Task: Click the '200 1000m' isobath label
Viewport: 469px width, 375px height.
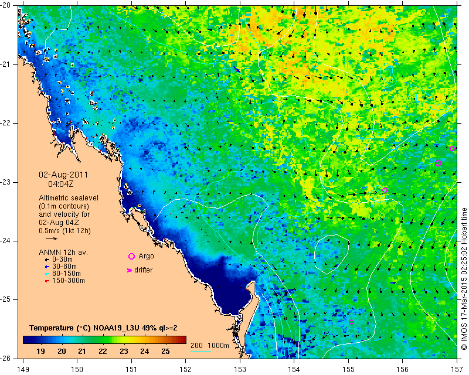Action: [x=210, y=345]
